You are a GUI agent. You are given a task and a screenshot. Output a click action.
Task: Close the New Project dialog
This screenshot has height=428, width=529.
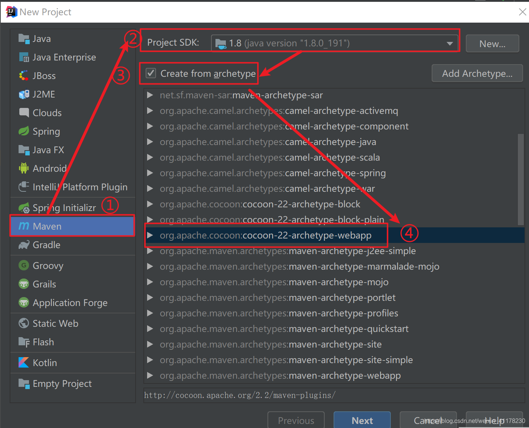coord(522,12)
